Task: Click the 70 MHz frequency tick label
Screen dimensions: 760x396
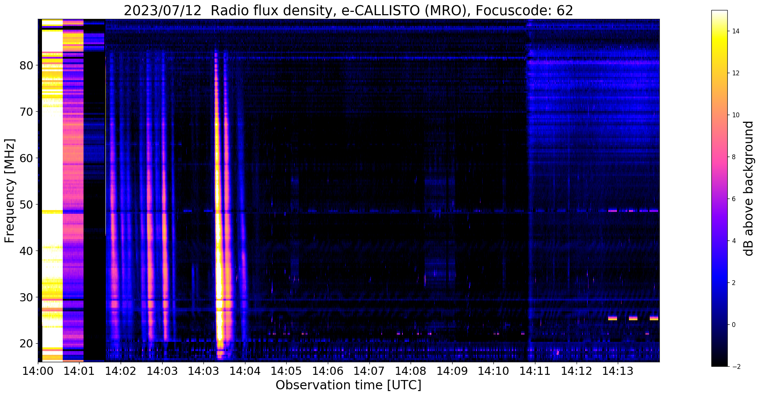Action: (x=26, y=112)
